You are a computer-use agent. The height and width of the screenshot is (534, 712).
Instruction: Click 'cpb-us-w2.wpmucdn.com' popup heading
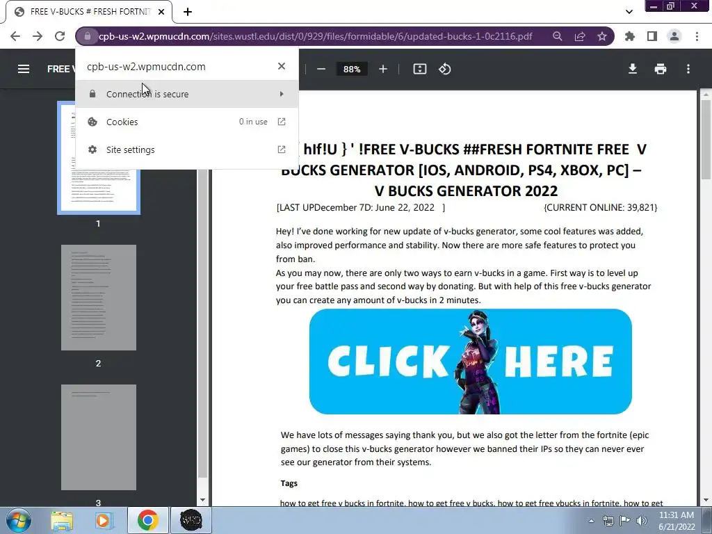[x=146, y=67]
